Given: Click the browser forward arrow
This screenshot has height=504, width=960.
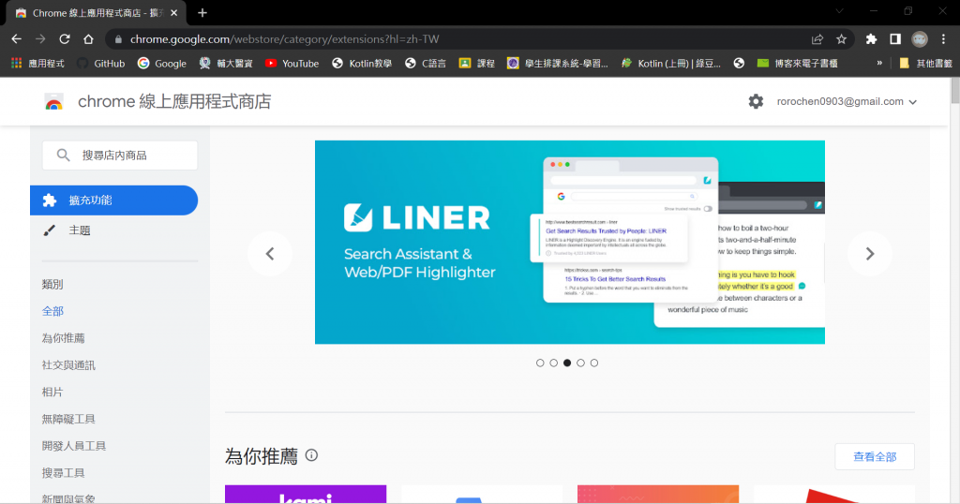Looking at the screenshot, I should click(40, 39).
